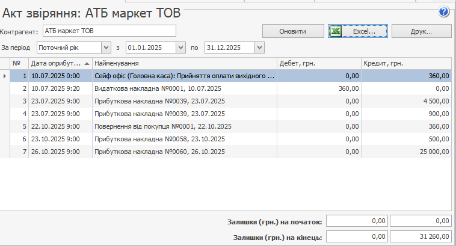
Task: Click the Оновити button
Action: [x=292, y=31]
